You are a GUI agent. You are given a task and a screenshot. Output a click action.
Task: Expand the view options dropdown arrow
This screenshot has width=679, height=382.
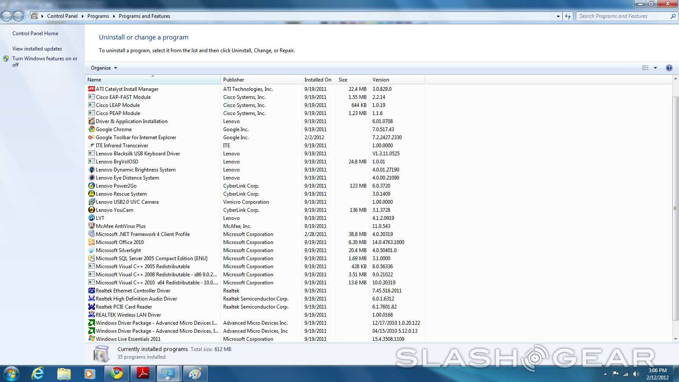tap(655, 68)
